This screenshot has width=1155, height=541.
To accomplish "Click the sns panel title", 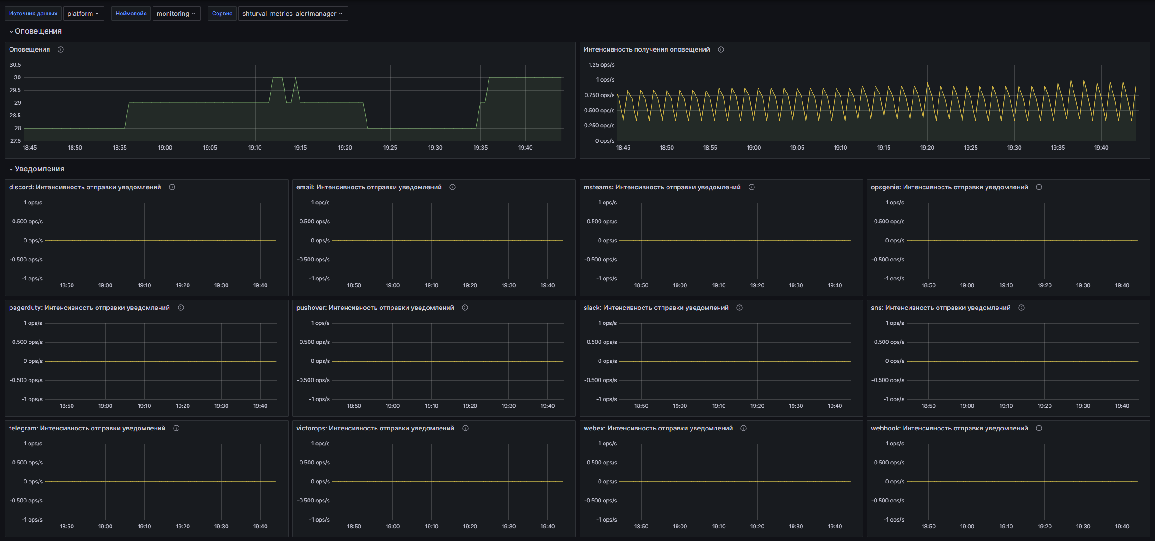I will (x=940, y=308).
